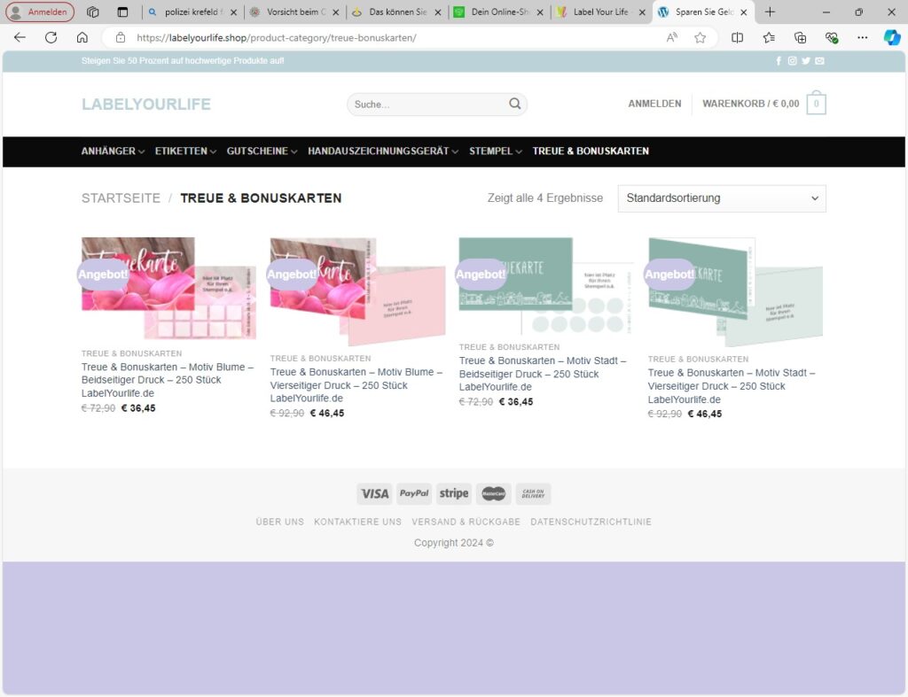Select the PayPal payment icon
This screenshot has height=697, width=908.
[x=414, y=493]
